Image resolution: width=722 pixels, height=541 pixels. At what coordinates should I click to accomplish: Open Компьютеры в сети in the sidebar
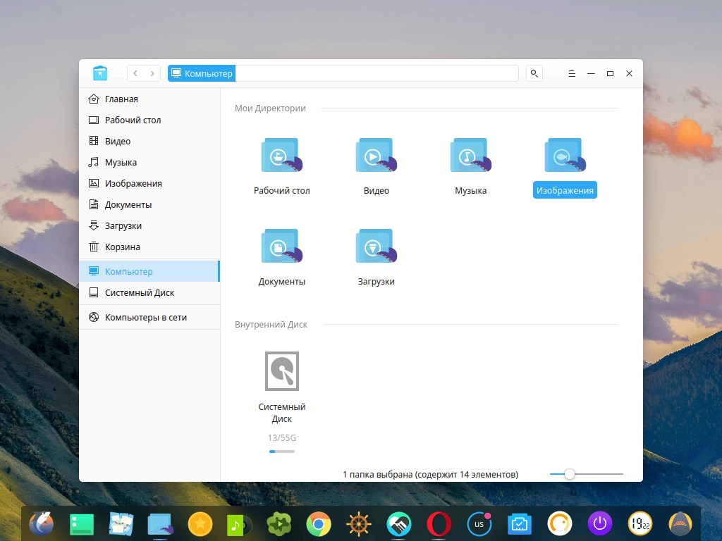pyautogui.click(x=149, y=318)
